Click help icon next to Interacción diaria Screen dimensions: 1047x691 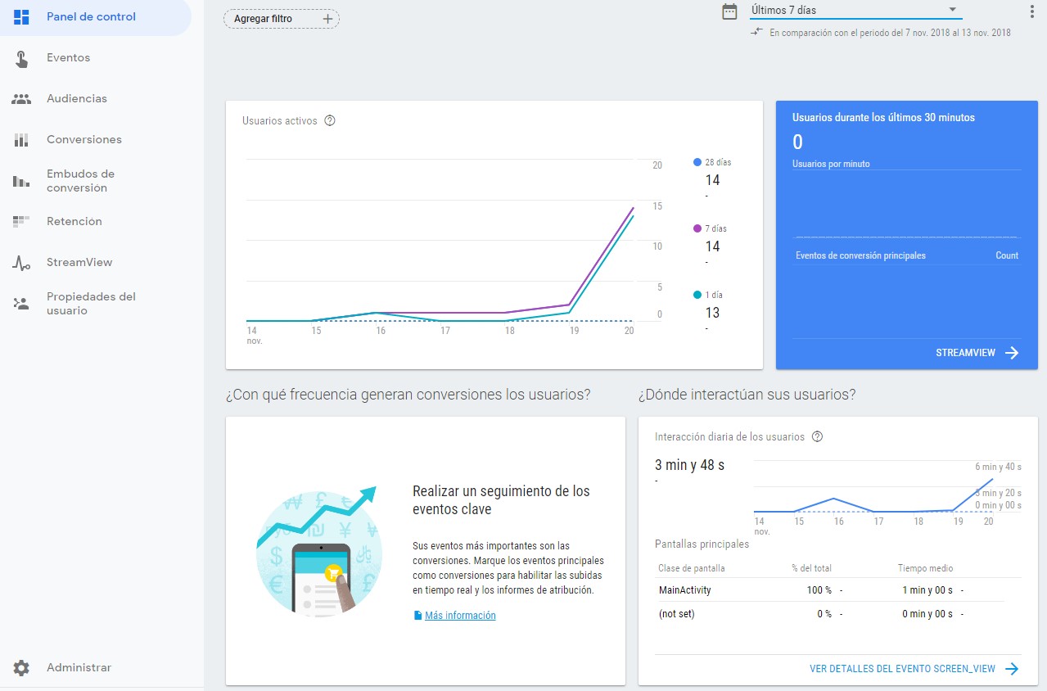(817, 437)
